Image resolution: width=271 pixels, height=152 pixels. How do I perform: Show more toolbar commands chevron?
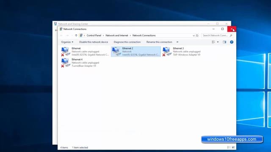tap(177, 42)
